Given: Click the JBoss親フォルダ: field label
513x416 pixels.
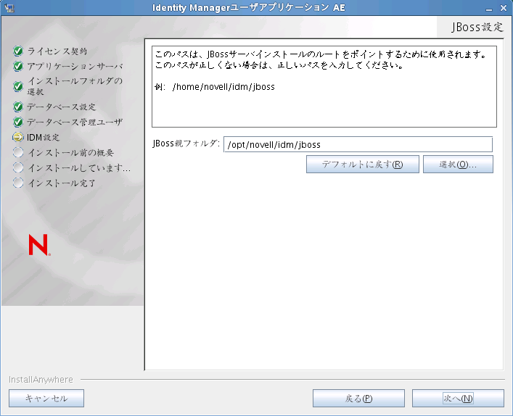Looking at the screenshot, I should click(x=186, y=143).
